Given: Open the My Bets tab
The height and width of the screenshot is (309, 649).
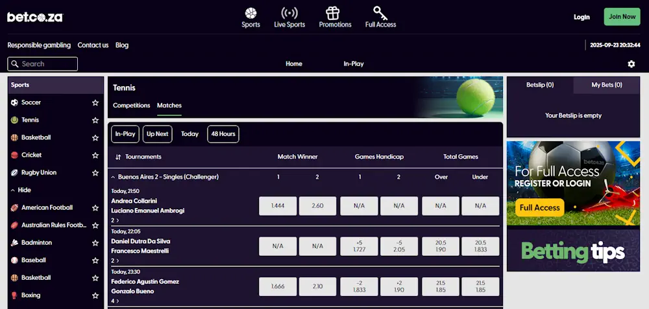Looking at the screenshot, I should click(606, 85).
